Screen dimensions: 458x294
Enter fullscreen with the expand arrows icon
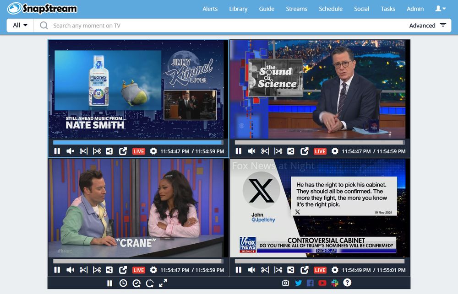pyautogui.click(x=163, y=283)
